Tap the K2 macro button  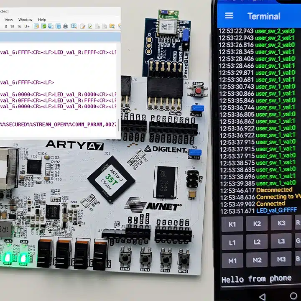pyautogui.click(x=257, y=223)
